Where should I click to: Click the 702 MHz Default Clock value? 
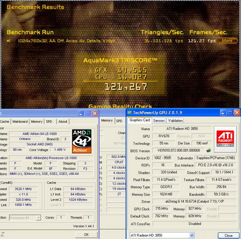162,216
